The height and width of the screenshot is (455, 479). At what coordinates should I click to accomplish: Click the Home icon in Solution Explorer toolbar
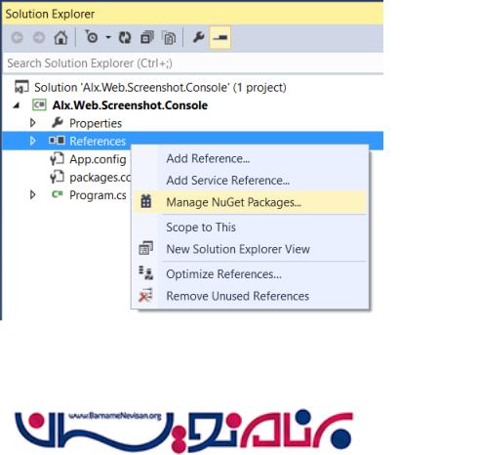pyautogui.click(x=60, y=38)
